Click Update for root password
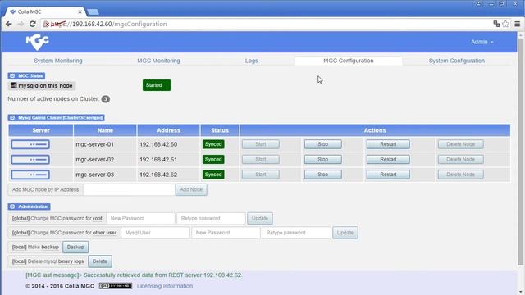 point(260,219)
